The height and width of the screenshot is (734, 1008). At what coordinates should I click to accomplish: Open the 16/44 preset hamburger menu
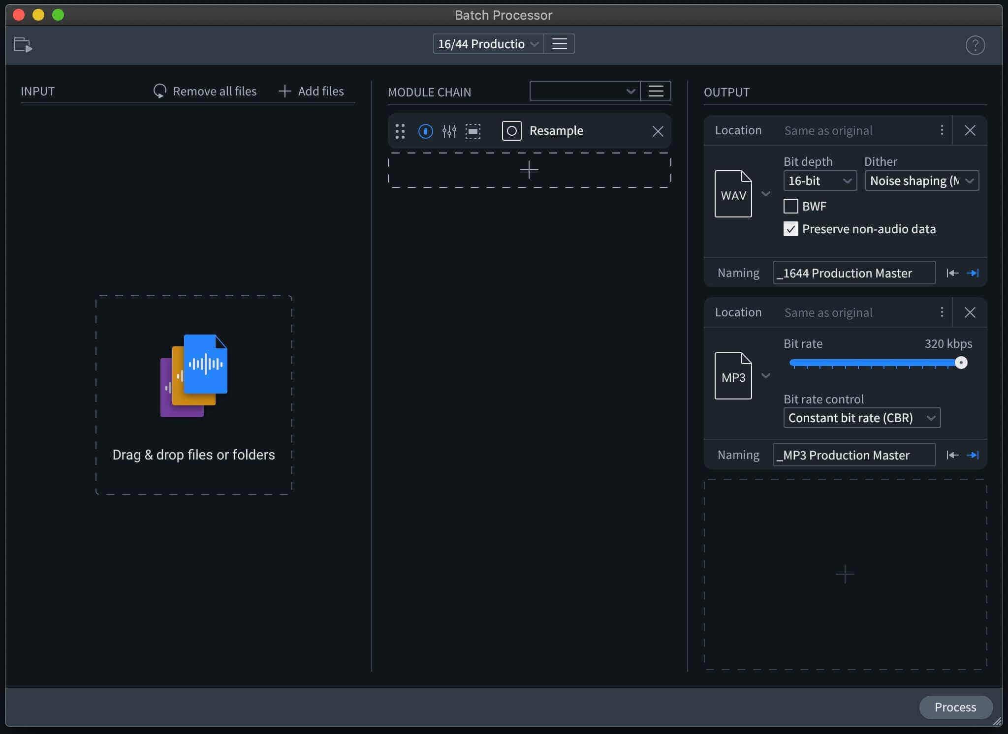point(559,44)
